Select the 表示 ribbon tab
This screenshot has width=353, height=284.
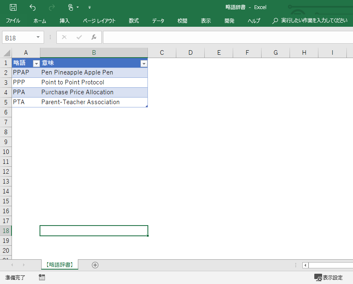click(x=206, y=21)
